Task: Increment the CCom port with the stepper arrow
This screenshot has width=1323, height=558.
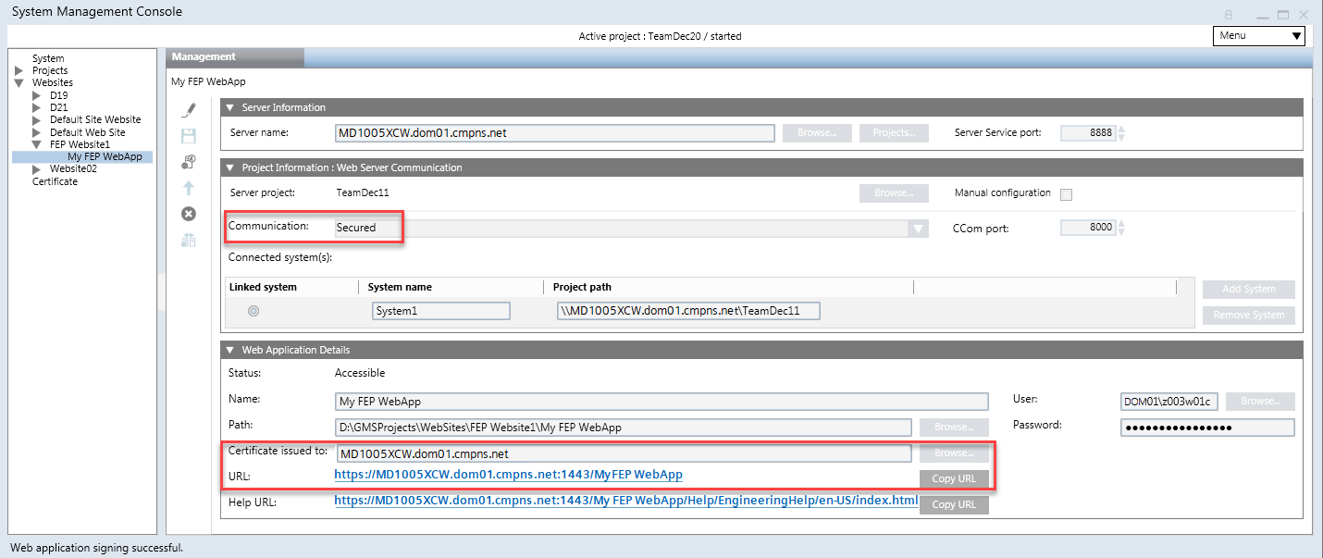Action: tap(1120, 223)
